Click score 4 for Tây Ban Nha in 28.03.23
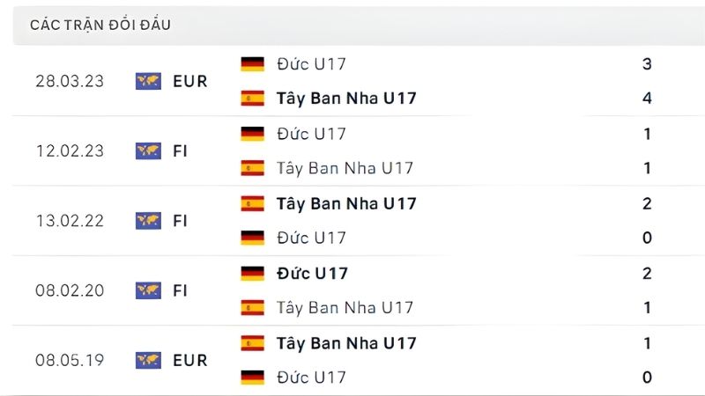This screenshot has height=396, width=705. [x=647, y=99]
